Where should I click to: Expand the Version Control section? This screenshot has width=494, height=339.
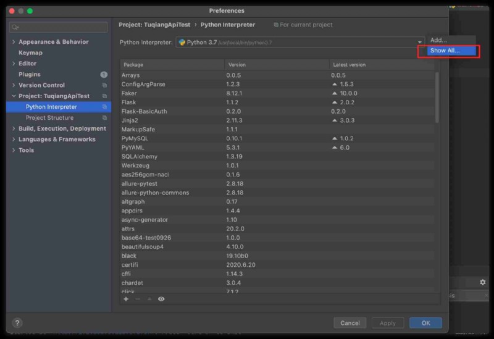pos(14,85)
